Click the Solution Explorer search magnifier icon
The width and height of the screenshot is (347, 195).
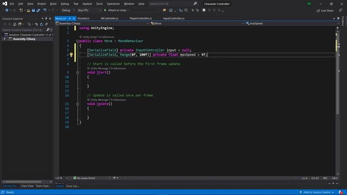tap(48, 30)
